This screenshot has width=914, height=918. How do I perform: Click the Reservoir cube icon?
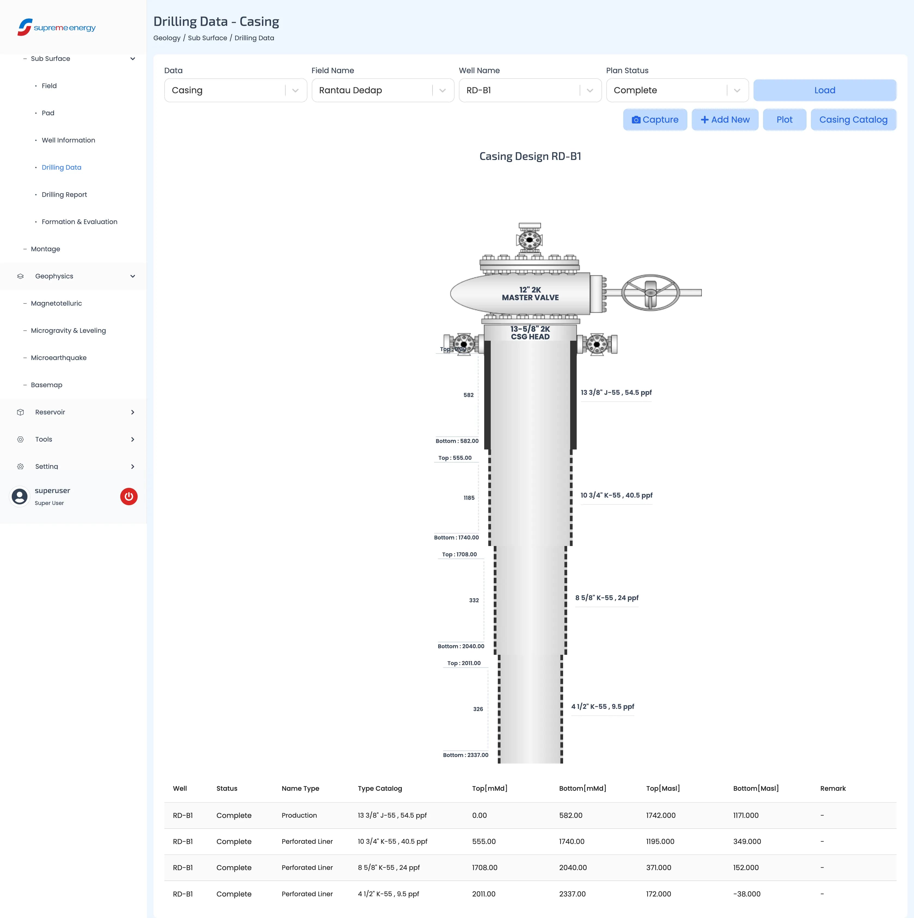point(20,412)
